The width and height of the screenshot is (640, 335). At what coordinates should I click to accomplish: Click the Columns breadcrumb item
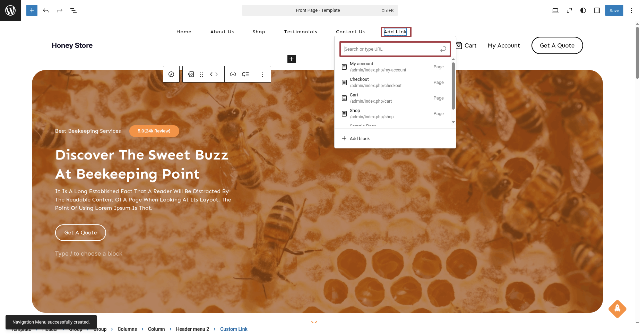pos(127,329)
